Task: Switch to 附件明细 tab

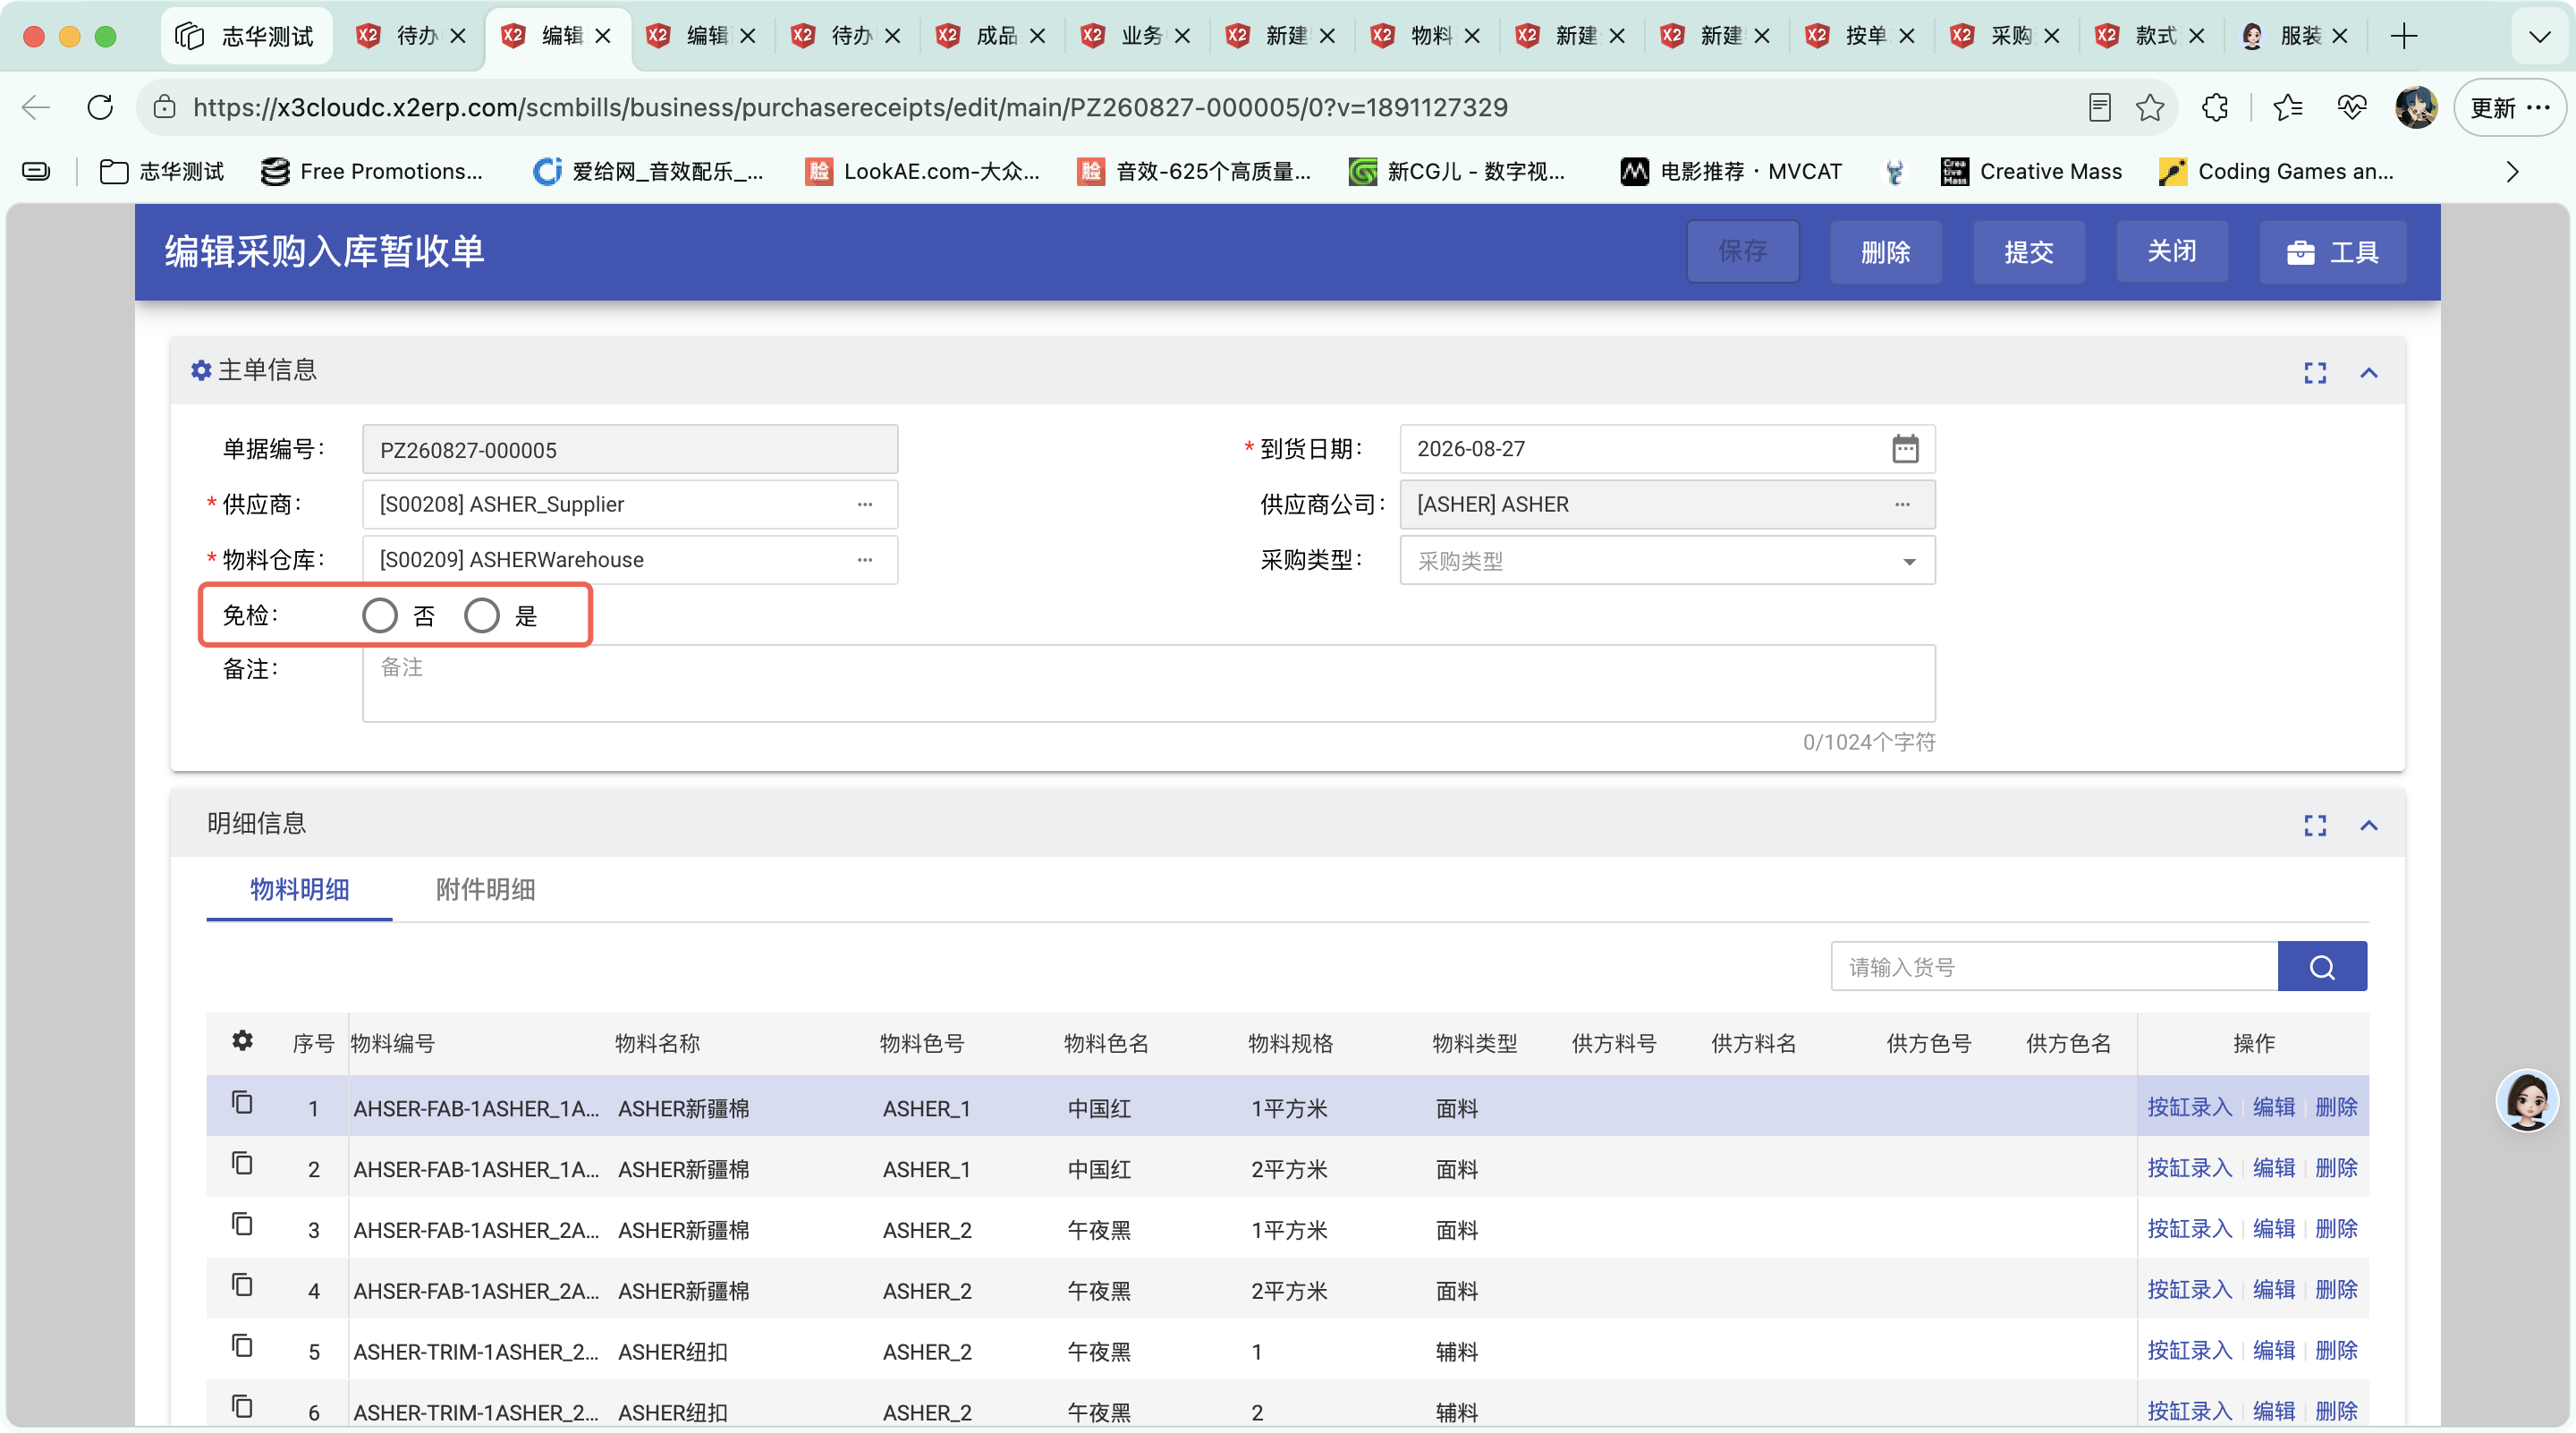Action: (x=486, y=889)
